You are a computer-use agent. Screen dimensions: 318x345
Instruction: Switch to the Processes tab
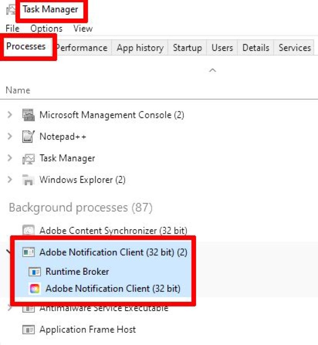[26, 46]
